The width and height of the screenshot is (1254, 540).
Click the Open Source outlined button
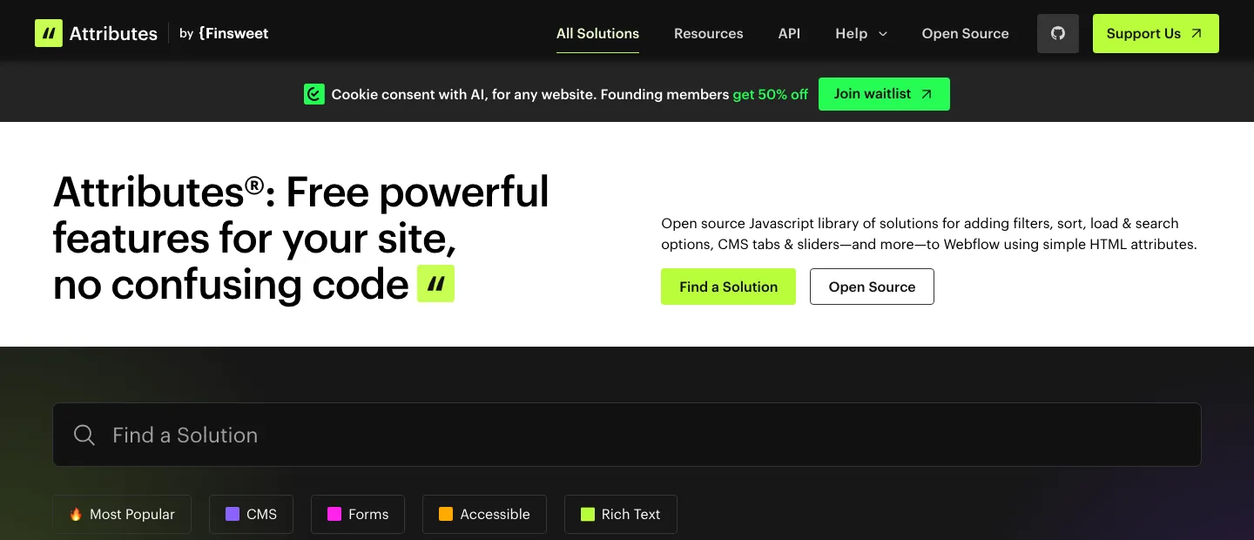click(872, 287)
